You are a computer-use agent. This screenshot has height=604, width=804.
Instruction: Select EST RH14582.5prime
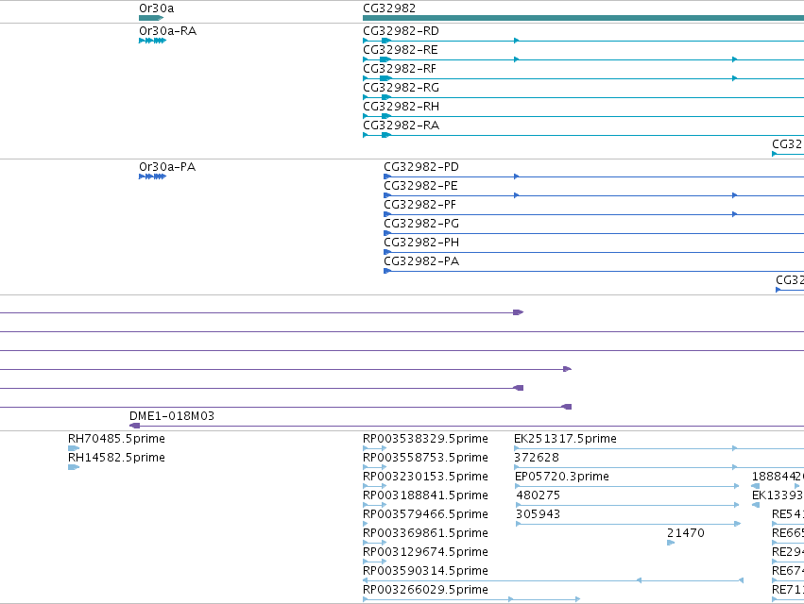click(116, 458)
